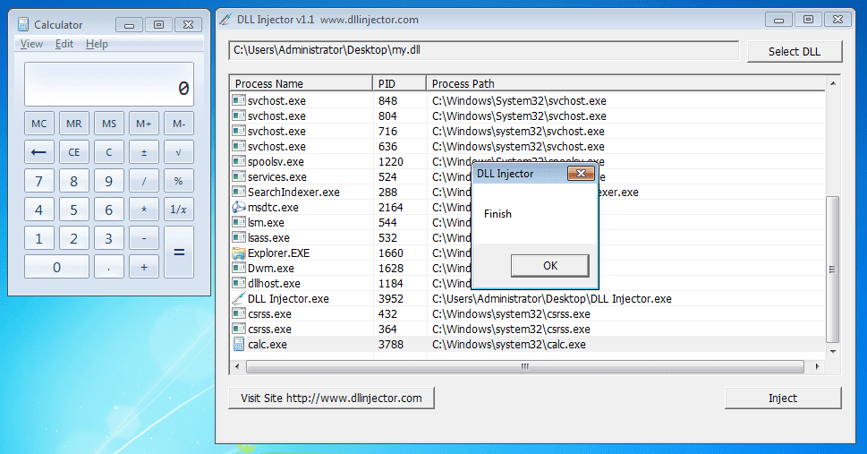
Task: Click the DLL Injector.exe syringe icon in list
Action: pos(238,299)
